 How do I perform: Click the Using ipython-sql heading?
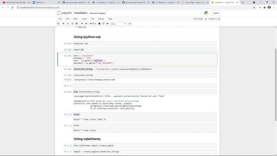[x=87, y=37]
